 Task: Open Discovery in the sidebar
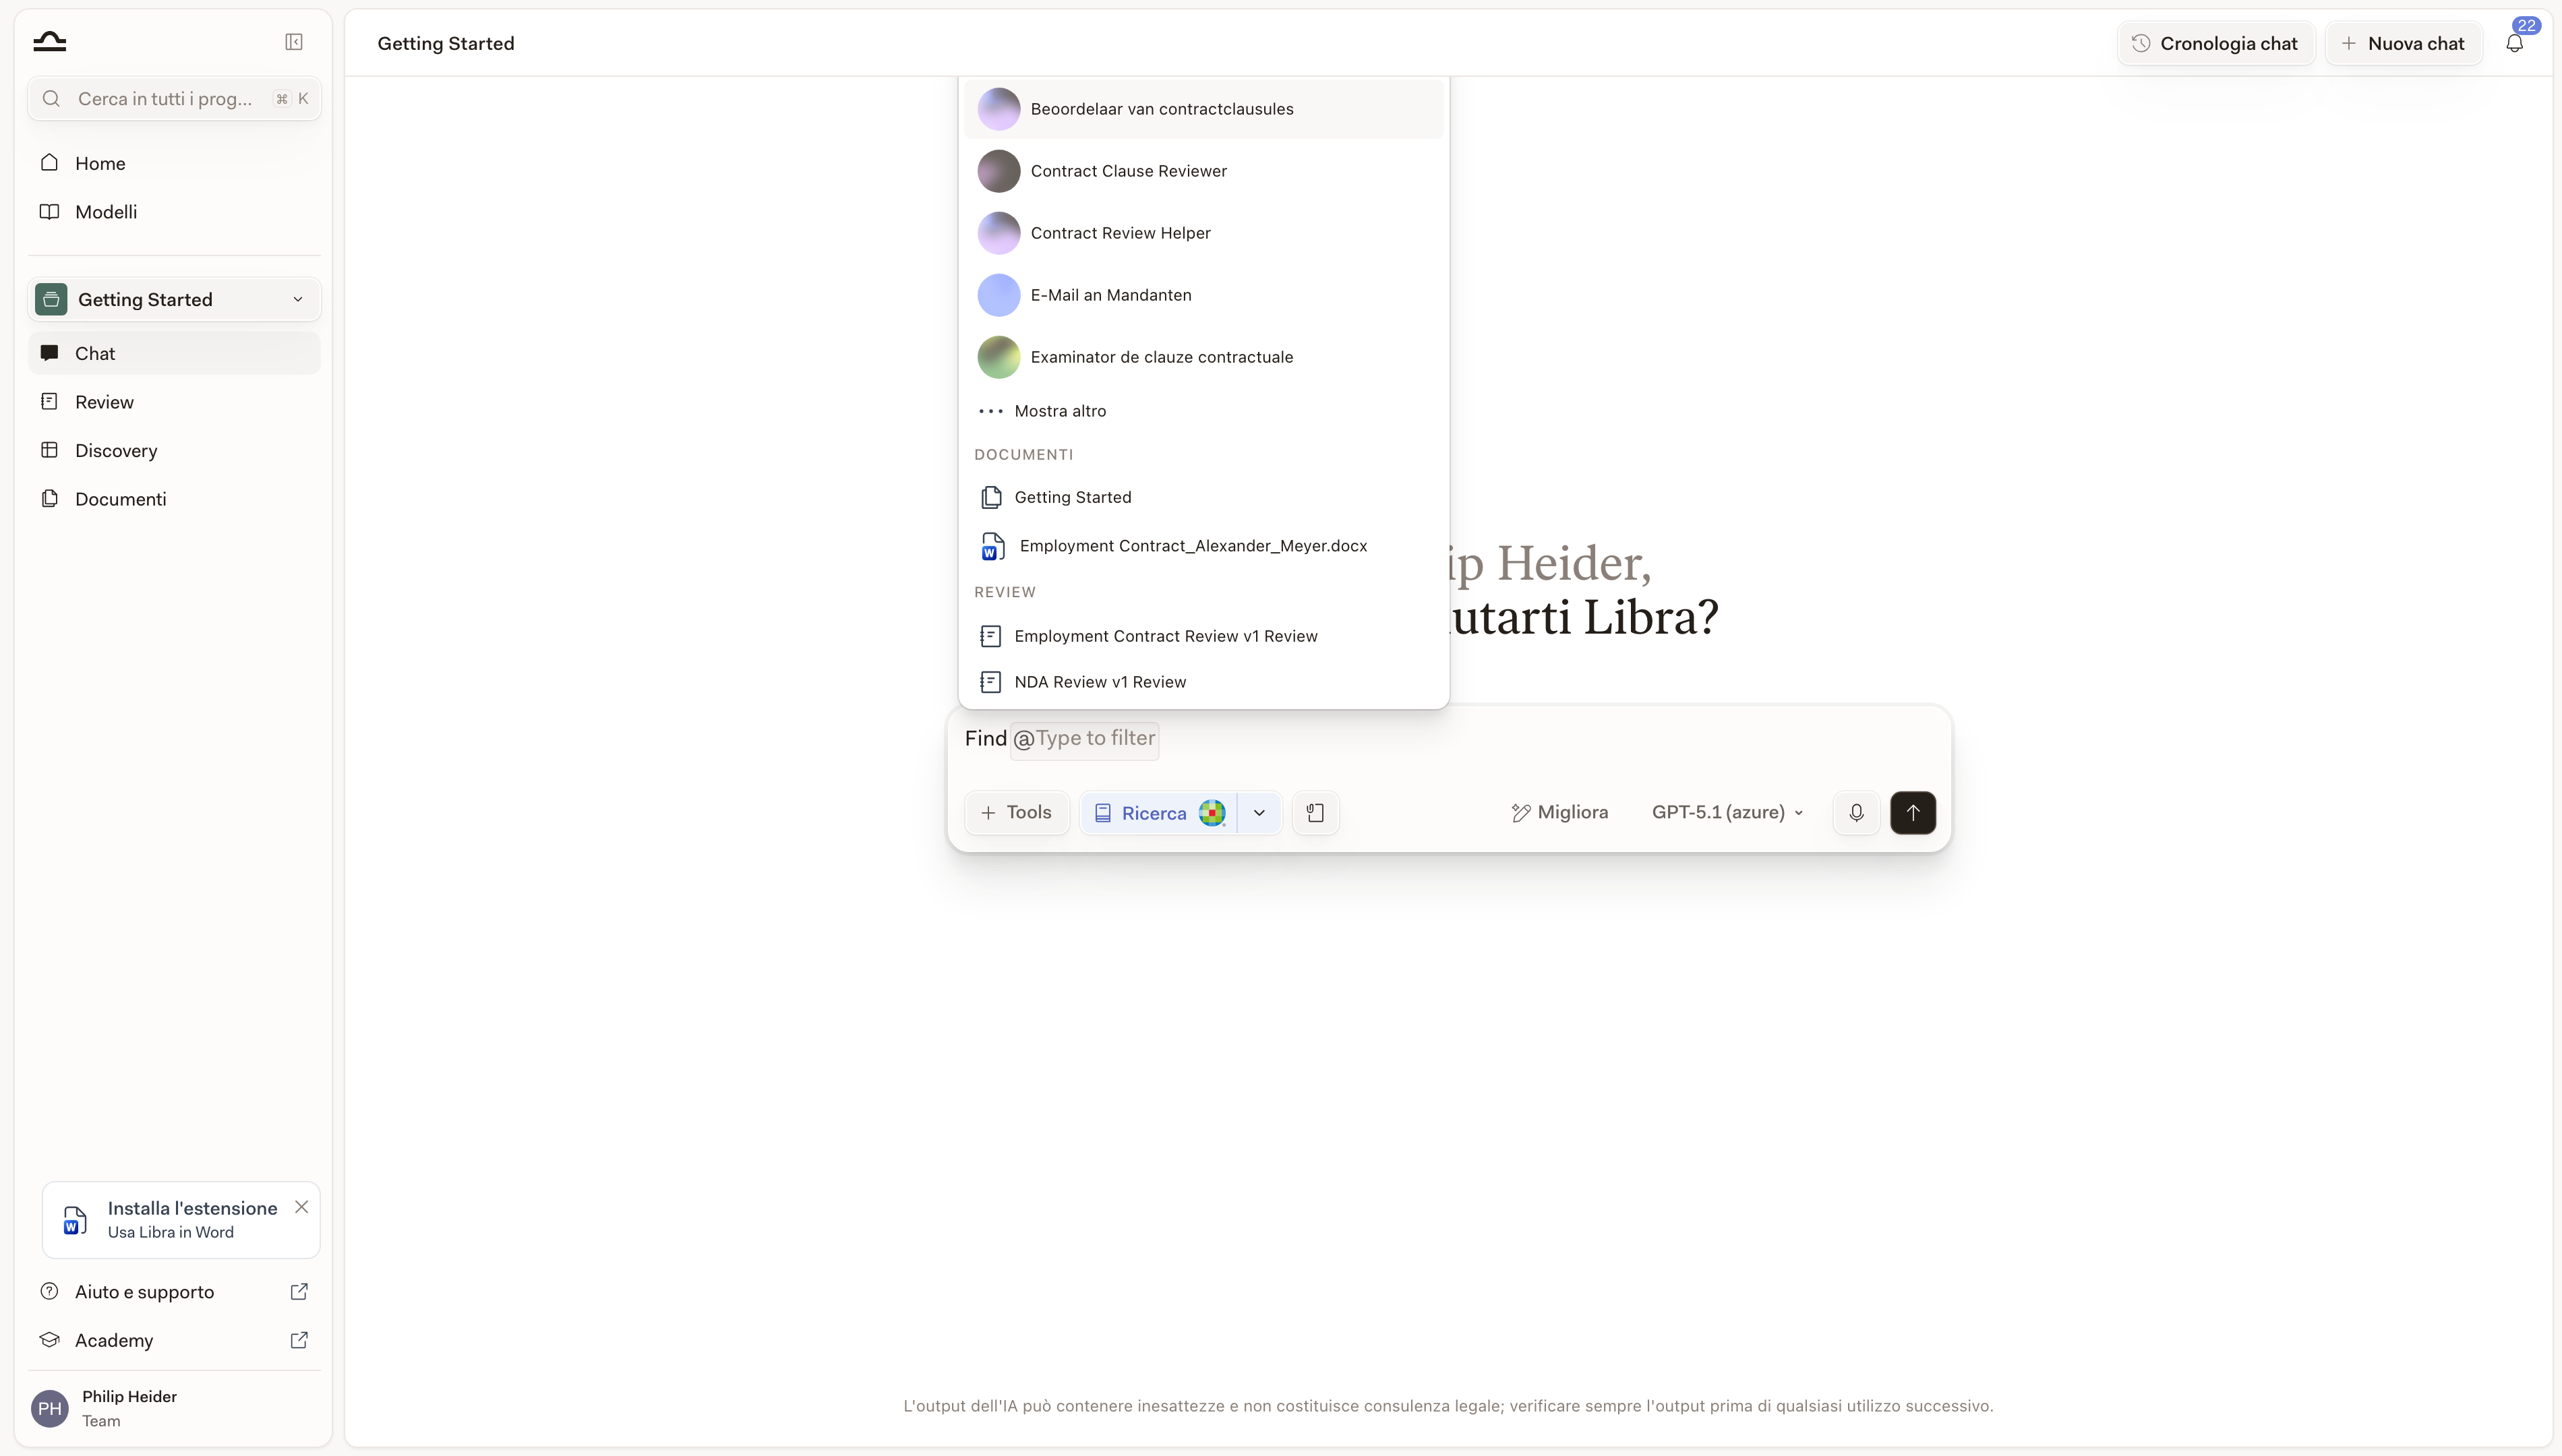point(174,450)
